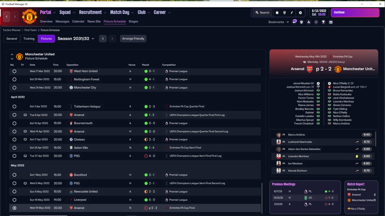The height and width of the screenshot is (216, 385).
Task: Open the News Site submenu item
Action: pos(94,22)
